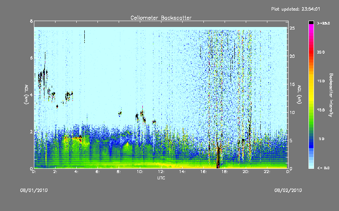
Task: Click the 5 kft tick on right axis
Action: pyautogui.click(x=291, y=141)
